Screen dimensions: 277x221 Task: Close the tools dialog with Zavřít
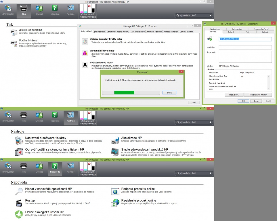(x=194, y=102)
